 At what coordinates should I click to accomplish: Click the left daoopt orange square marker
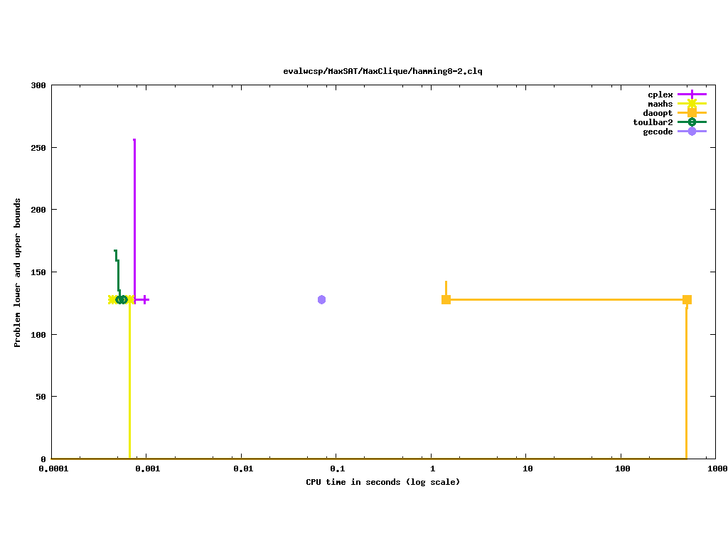point(446,299)
